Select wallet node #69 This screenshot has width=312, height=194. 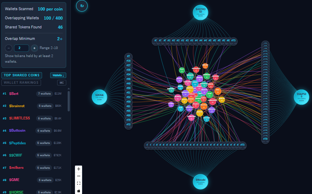click(x=128, y=116)
